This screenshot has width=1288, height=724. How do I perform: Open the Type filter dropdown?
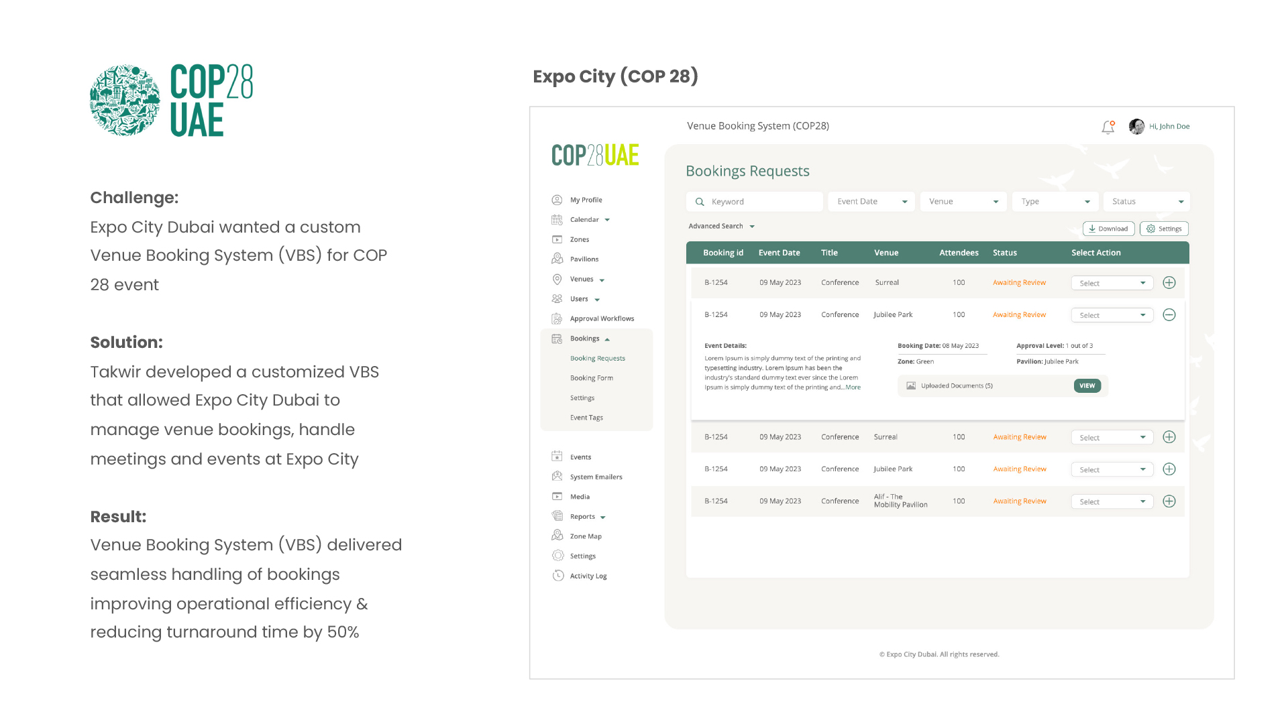point(1055,202)
